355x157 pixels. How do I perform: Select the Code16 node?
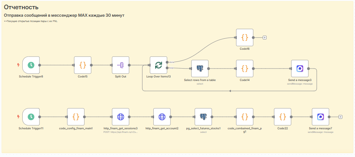[245, 37]
